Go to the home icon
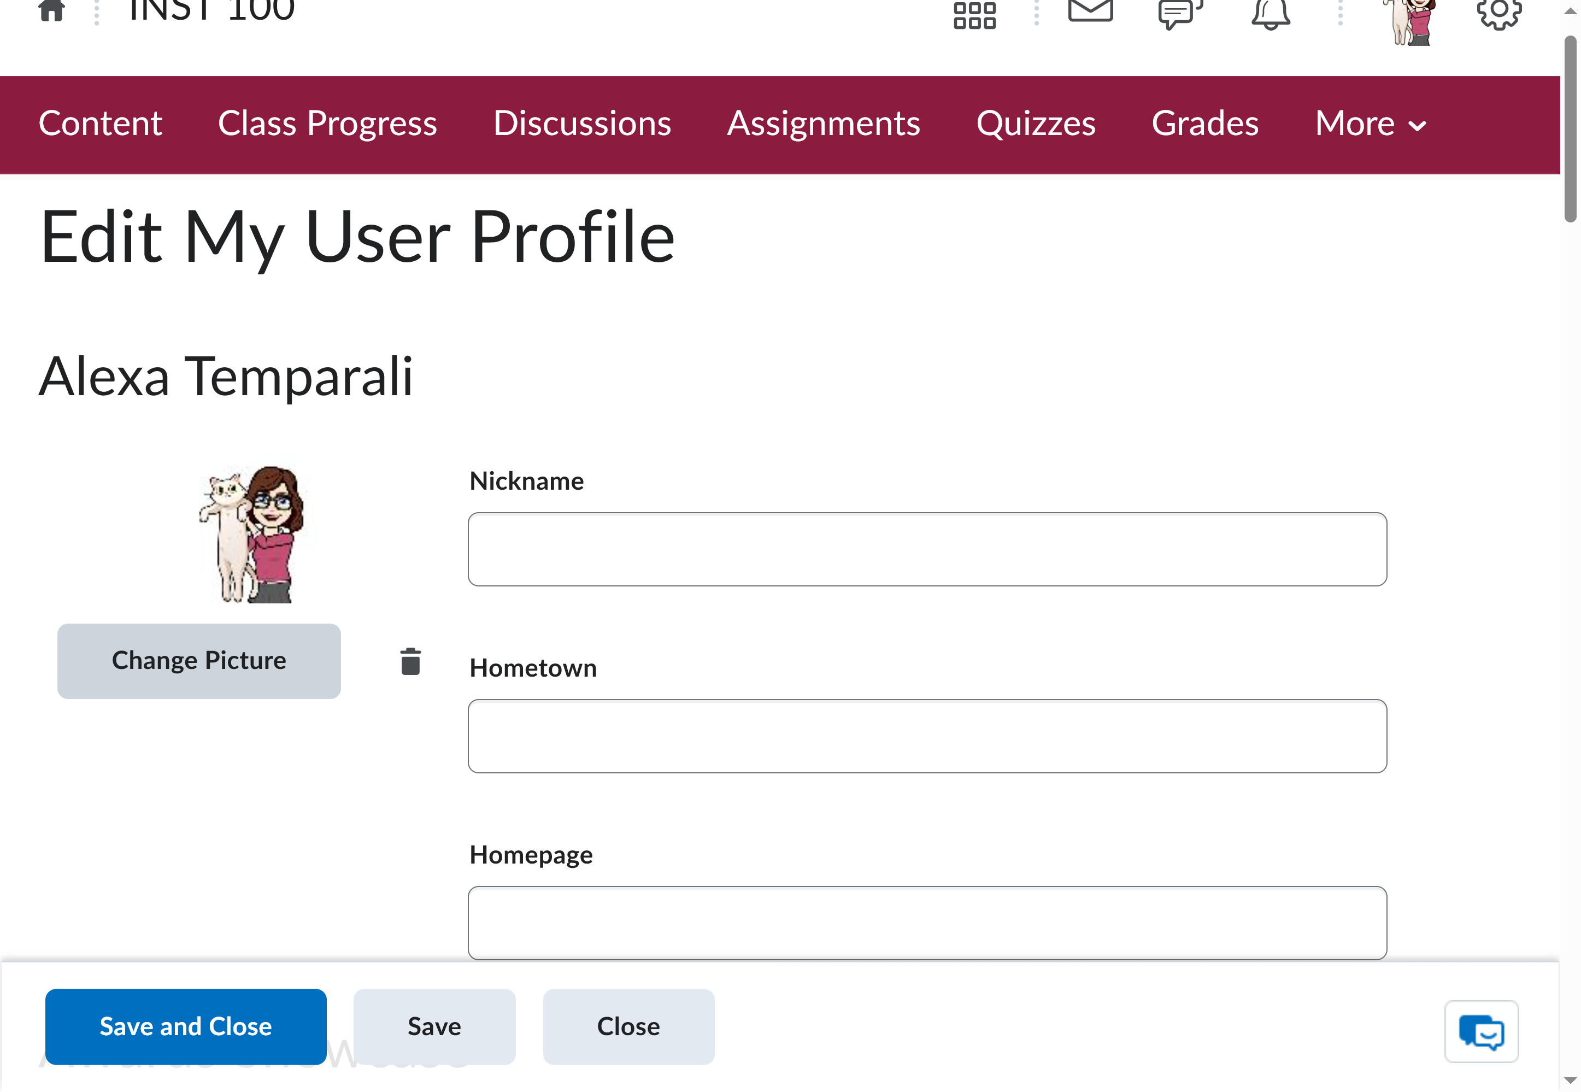Image resolution: width=1581 pixels, height=1092 pixels. pos(52,10)
